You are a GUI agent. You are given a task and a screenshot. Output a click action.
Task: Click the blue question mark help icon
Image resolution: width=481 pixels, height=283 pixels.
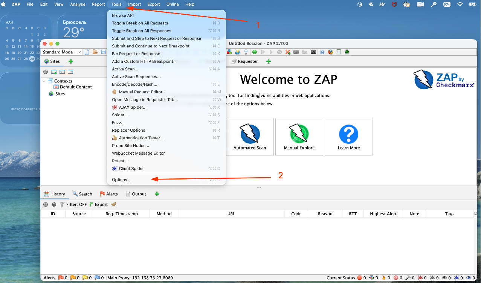(322, 52)
